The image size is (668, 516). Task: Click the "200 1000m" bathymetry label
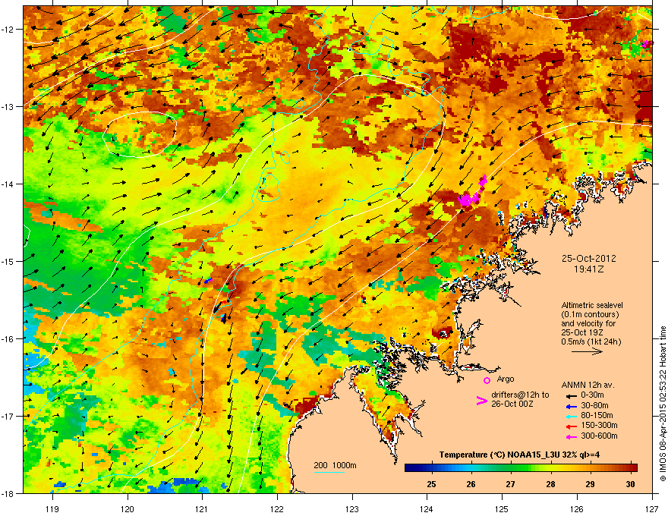click(x=335, y=465)
